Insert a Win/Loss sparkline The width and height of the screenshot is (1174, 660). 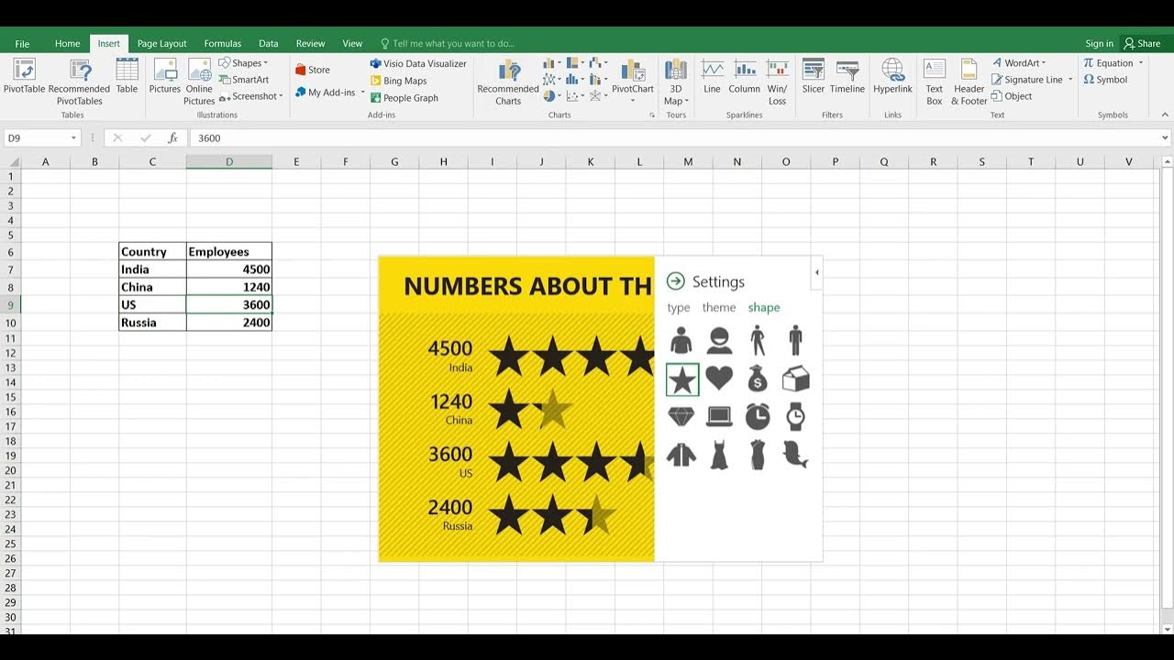777,82
